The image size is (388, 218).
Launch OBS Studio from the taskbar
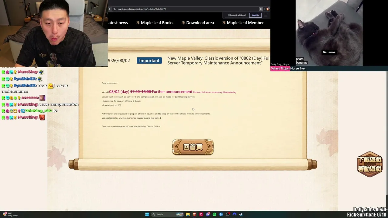228,214
